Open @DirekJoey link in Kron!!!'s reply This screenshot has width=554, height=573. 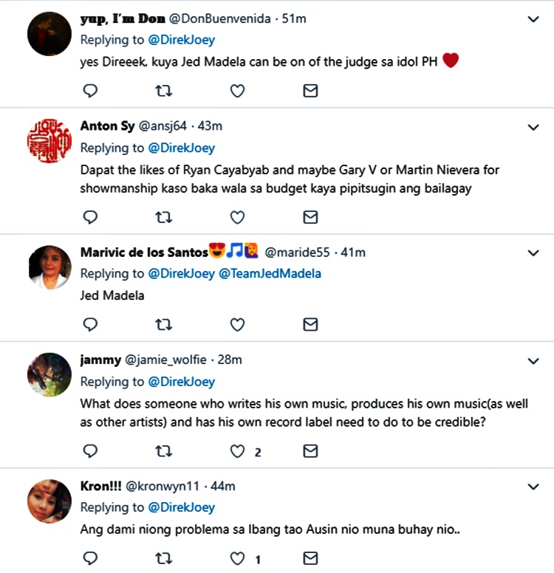181,507
